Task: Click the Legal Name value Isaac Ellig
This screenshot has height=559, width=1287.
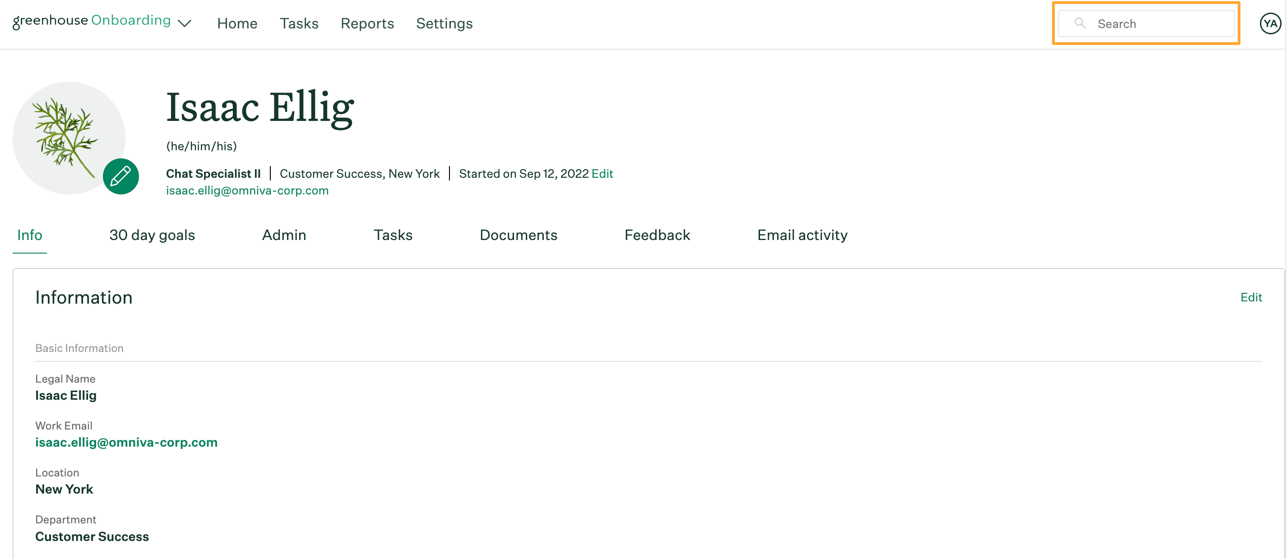Action: point(65,395)
